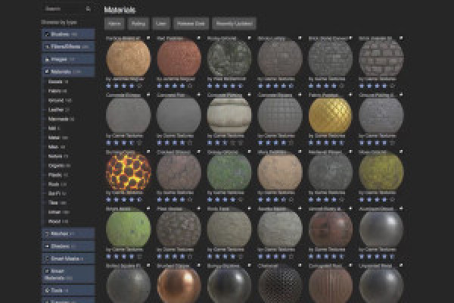Click the Smart Masks category icon

[x=47, y=258]
